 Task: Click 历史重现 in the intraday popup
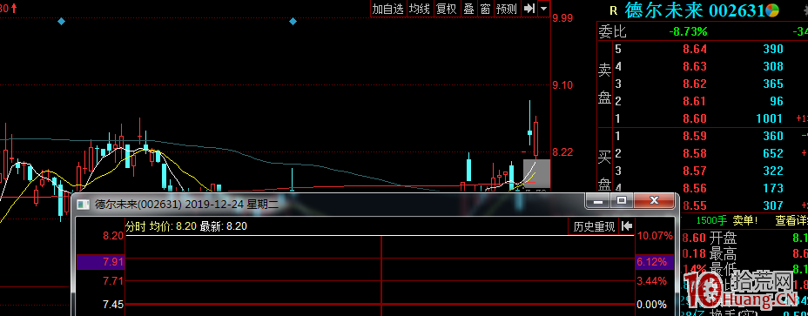pos(594,227)
